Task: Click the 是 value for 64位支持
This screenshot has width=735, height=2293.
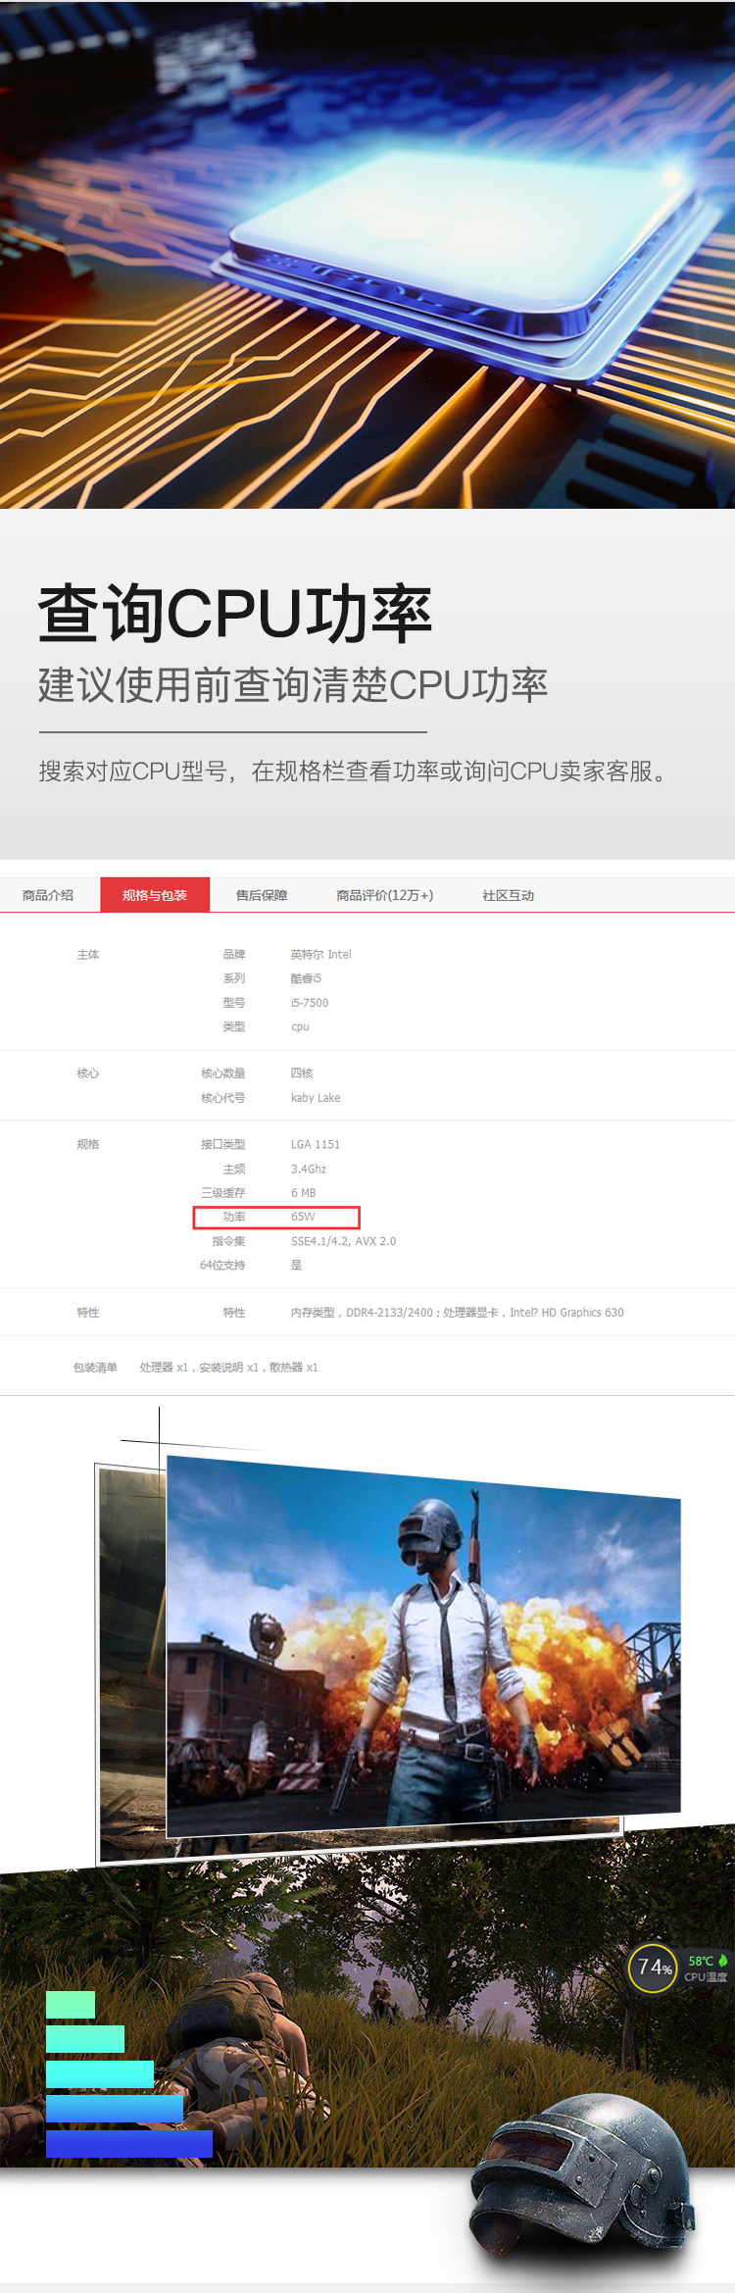Action: tap(296, 1266)
